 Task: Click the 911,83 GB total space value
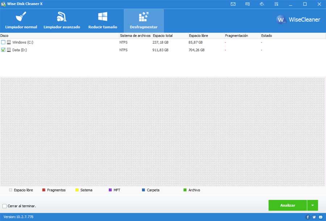160,50
